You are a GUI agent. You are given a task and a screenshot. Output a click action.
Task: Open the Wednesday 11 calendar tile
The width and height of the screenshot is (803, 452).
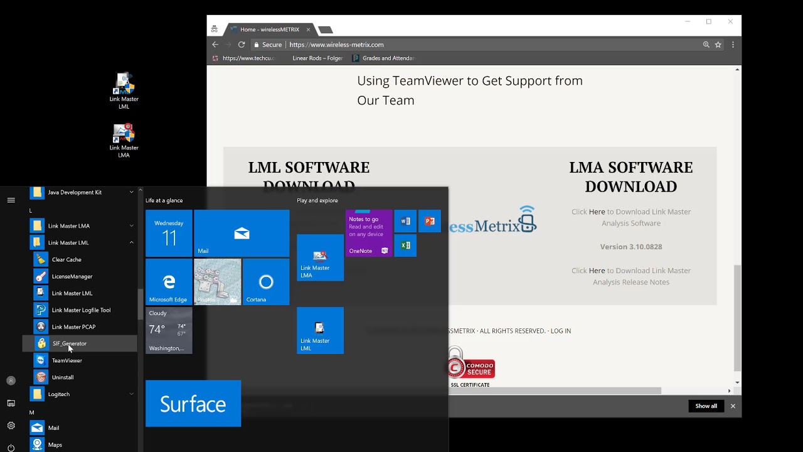[169, 234]
